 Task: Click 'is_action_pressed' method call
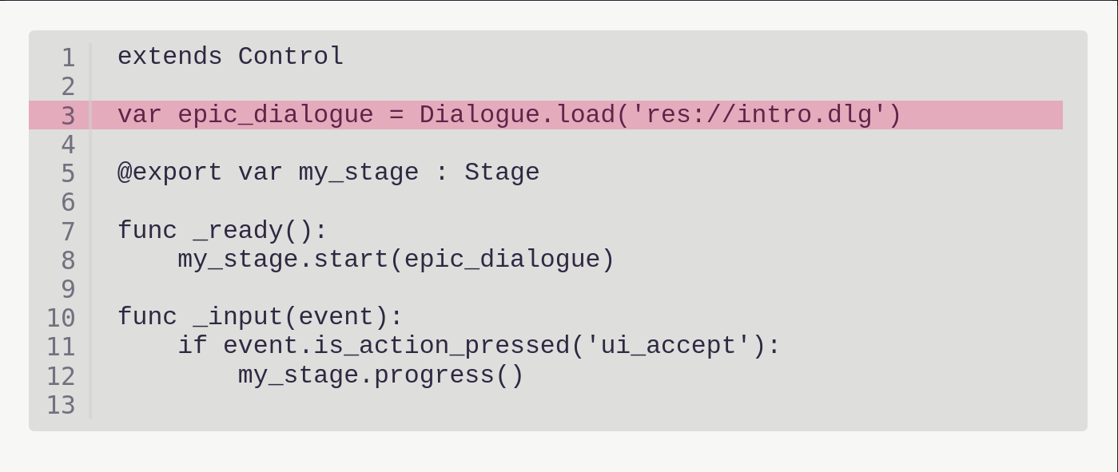click(442, 346)
